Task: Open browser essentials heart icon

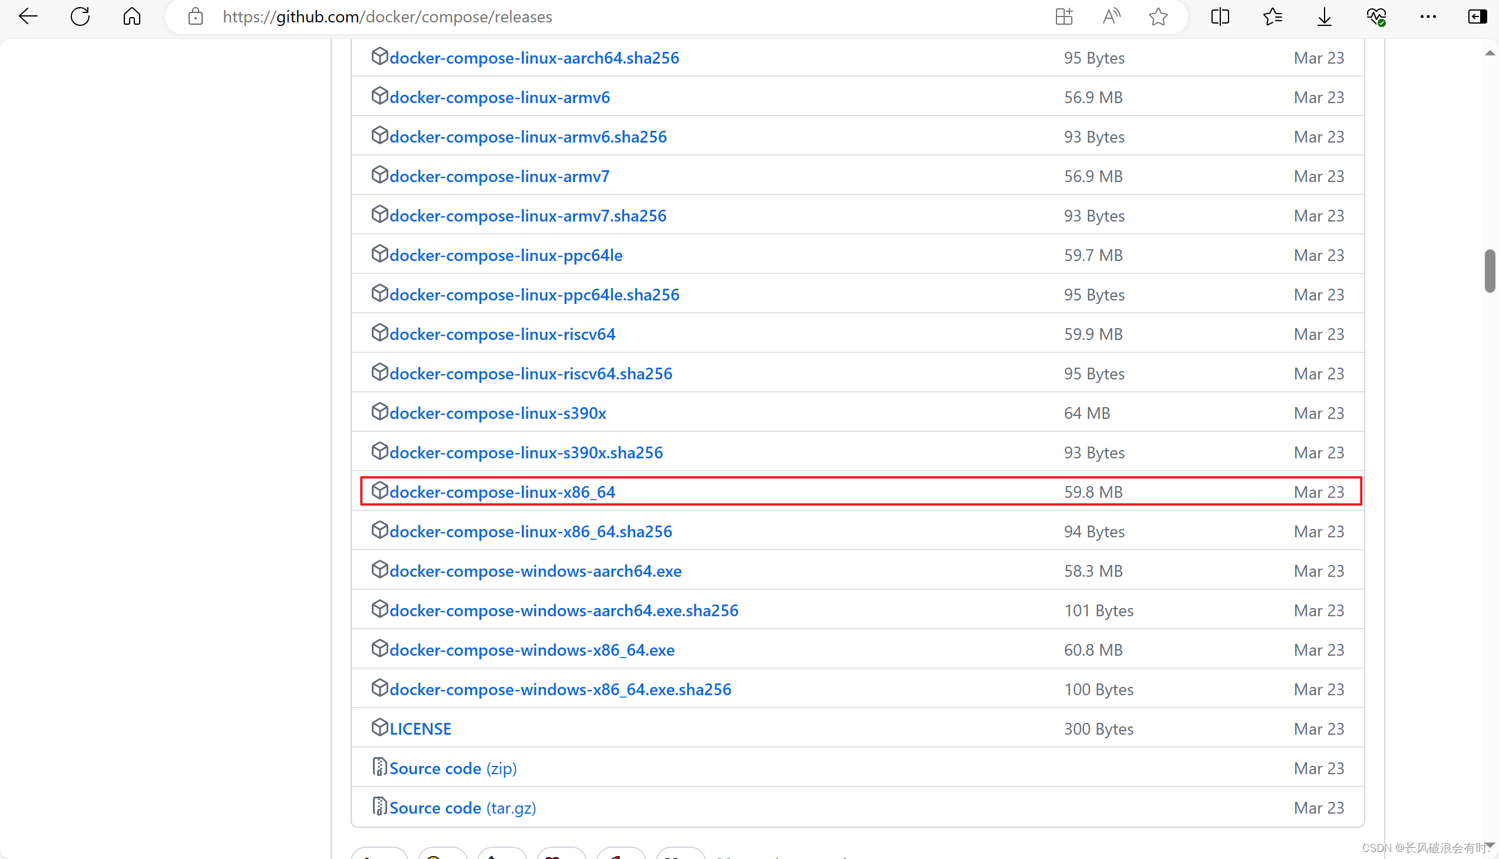Action: click(1376, 16)
